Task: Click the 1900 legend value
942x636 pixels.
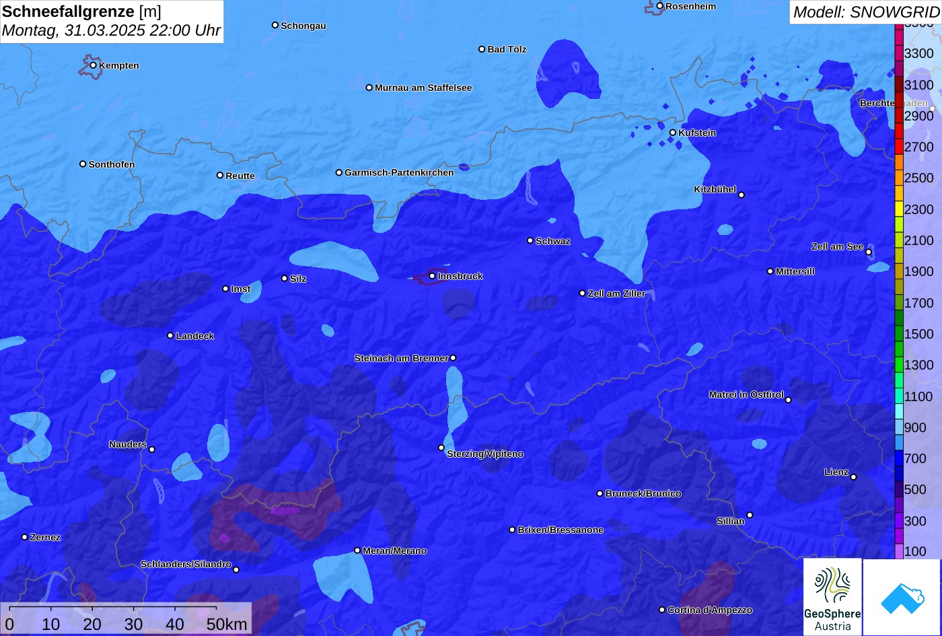Action: click(x=919, y=272)
